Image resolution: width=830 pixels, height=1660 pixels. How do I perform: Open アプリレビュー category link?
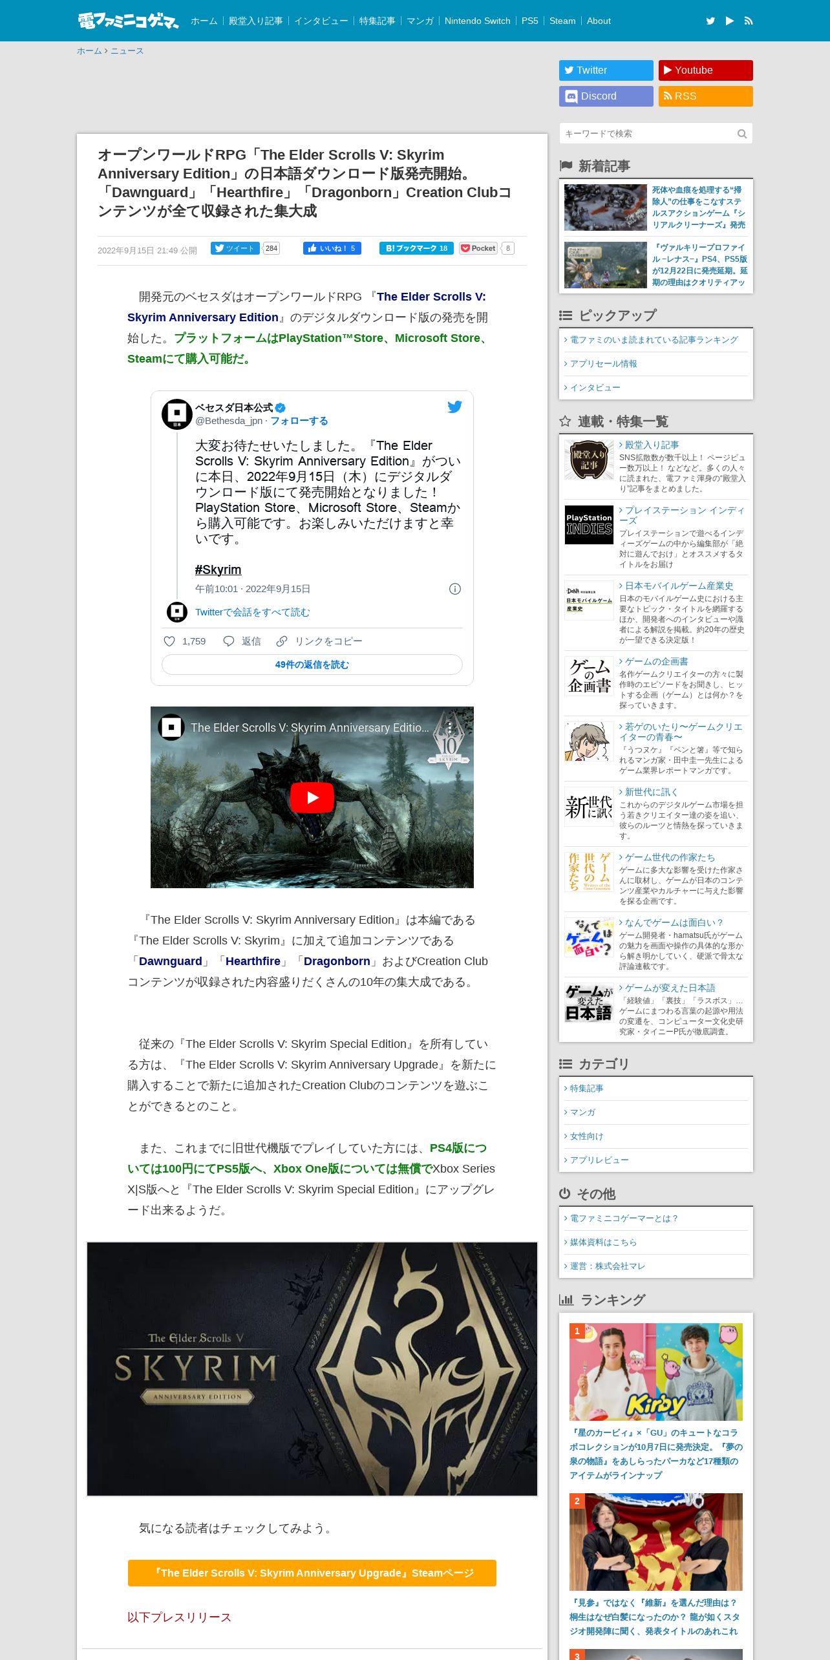click(x=599, y=1160)
